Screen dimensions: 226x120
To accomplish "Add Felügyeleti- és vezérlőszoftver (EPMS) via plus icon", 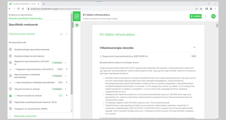I will pos(10,109).
